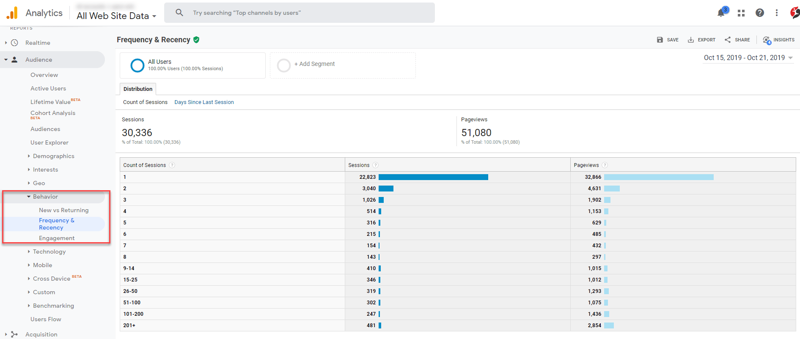This screenshot has width=800, height=339.
Task: Open the All Web Site Data dropdown
Action: point(116,16)
